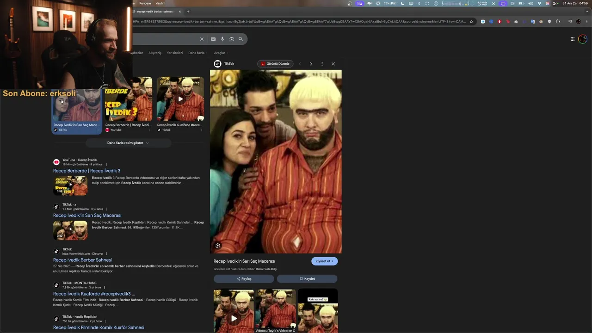Open macOS Control Center icon
The height and width of the screenshot is (333, 592).
coord(555,3)
